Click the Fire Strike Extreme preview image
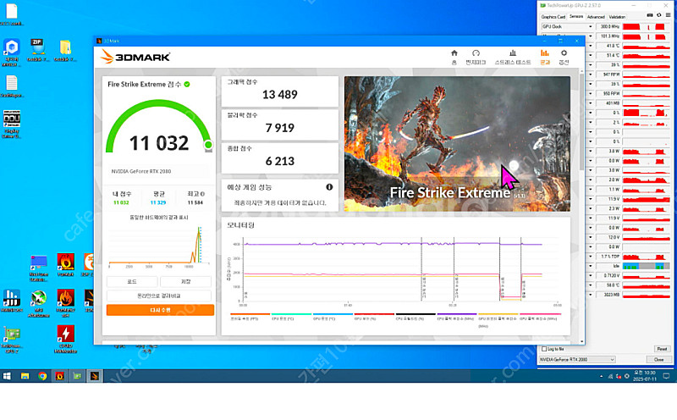677x420 pixels. (457, 144)
